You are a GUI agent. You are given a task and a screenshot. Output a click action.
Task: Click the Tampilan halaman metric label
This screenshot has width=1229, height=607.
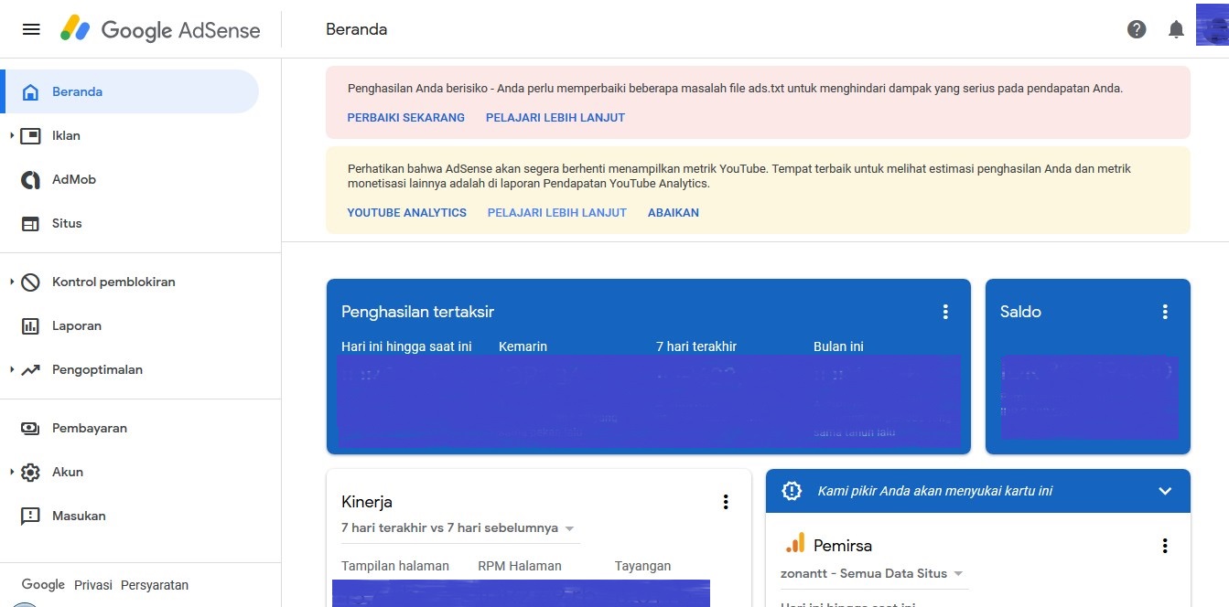(395, 566)
